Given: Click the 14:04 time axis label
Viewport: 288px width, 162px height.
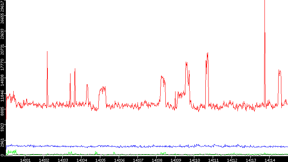Looking at the screenshot, I should [82, 160].
